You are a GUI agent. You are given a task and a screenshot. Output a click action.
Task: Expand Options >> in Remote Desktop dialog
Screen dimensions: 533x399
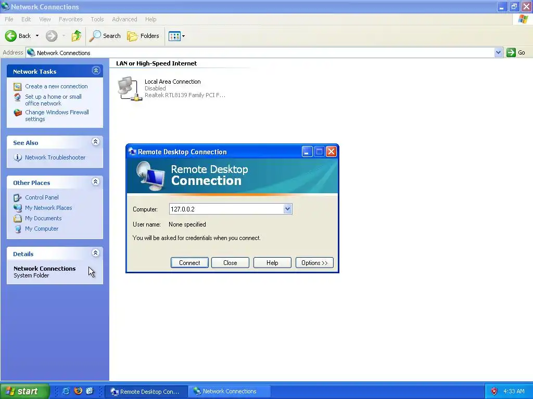pos(314,262)
